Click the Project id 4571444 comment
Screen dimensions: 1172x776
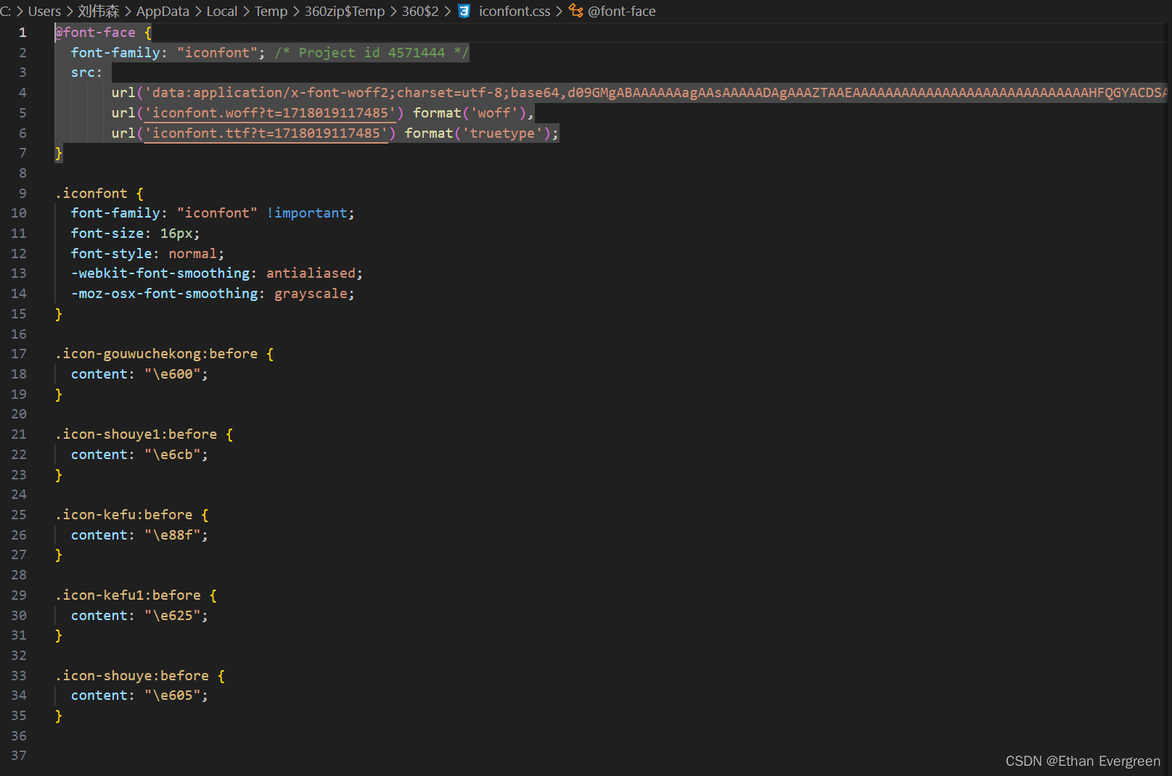[x=372, y=53]
